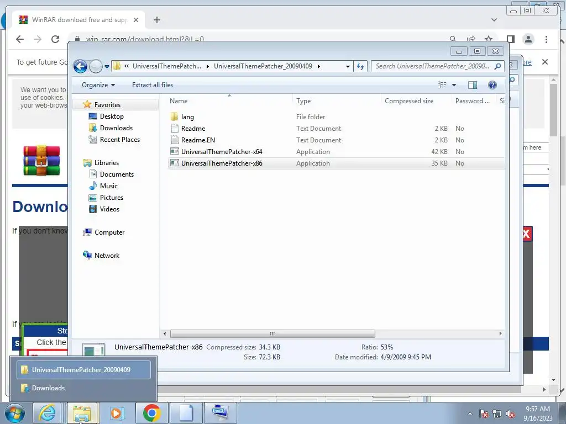Select the WinRAR download Chrome tab
The height and width of the screenshot is (424, 566).
[78, 20]
